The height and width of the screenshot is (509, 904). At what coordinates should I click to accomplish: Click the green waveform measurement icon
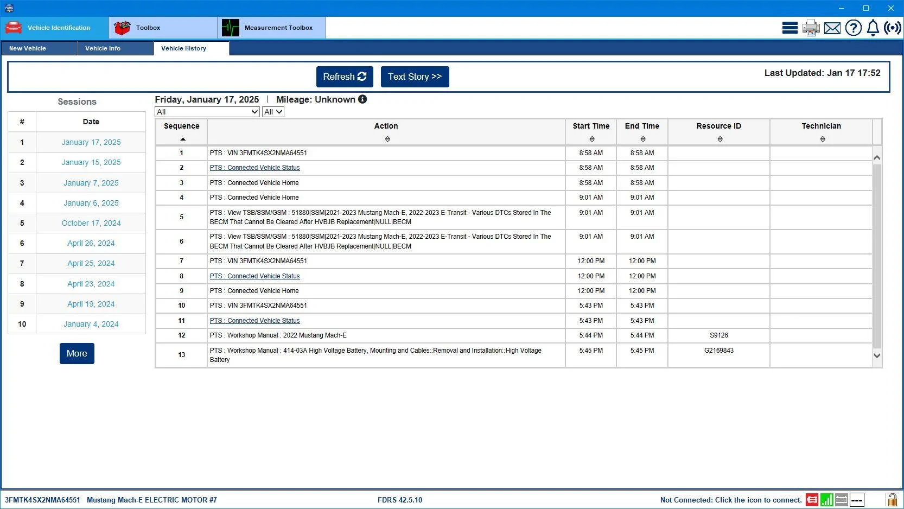click(231, 28)
